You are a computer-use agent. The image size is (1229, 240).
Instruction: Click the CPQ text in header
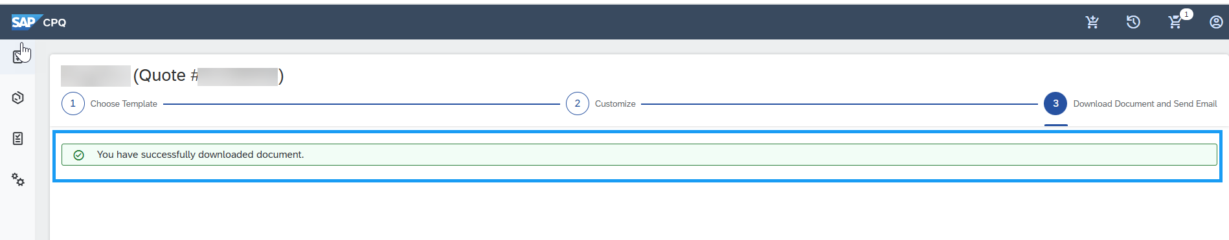pos(54,22)
